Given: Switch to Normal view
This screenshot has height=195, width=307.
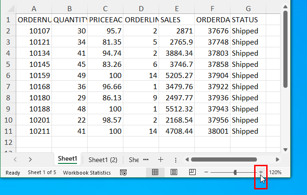Looking at the screenshot, I should coord(155,172).
